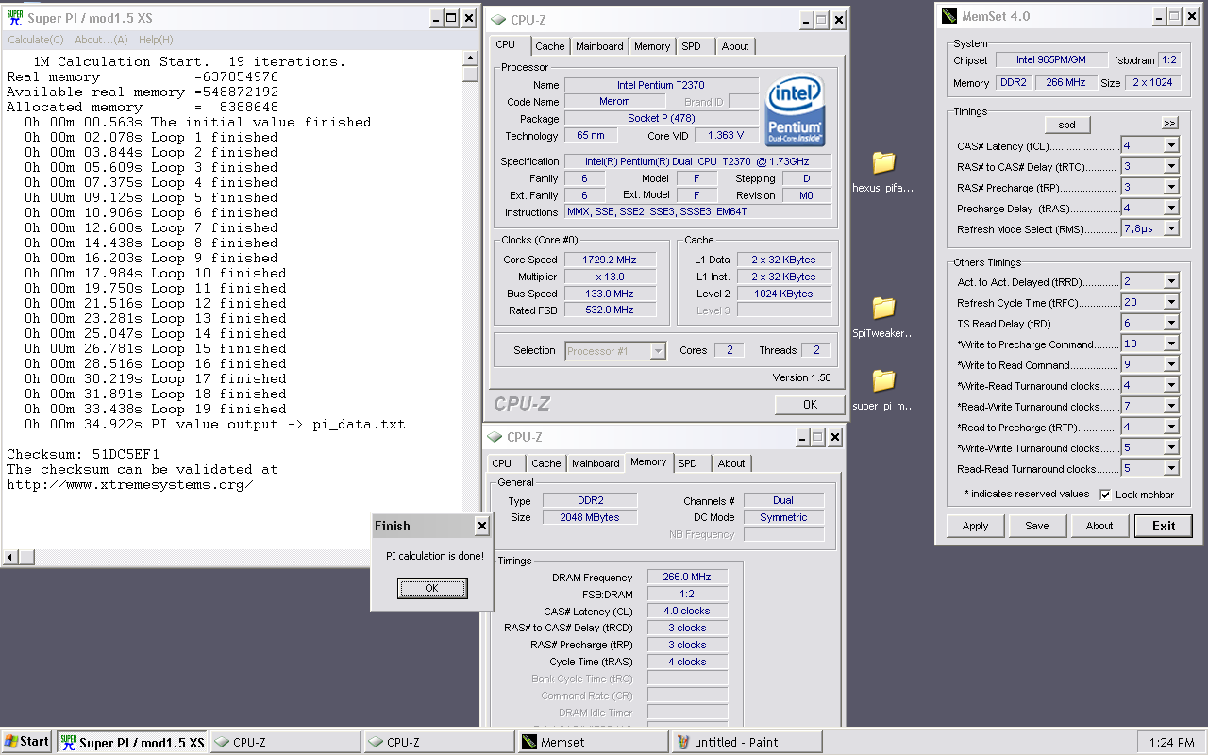This screenshot has height=755, width=1208.
Task: Click the Core Speed value 1729.2 MHz
Action: (609, 260)
